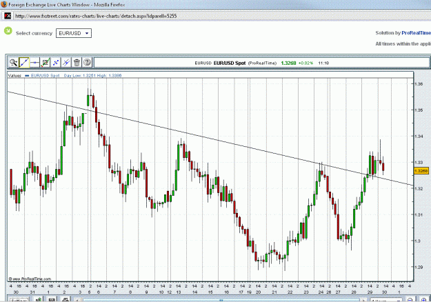
Task: Click the +0.02% change value
Action: click(306, 63)
